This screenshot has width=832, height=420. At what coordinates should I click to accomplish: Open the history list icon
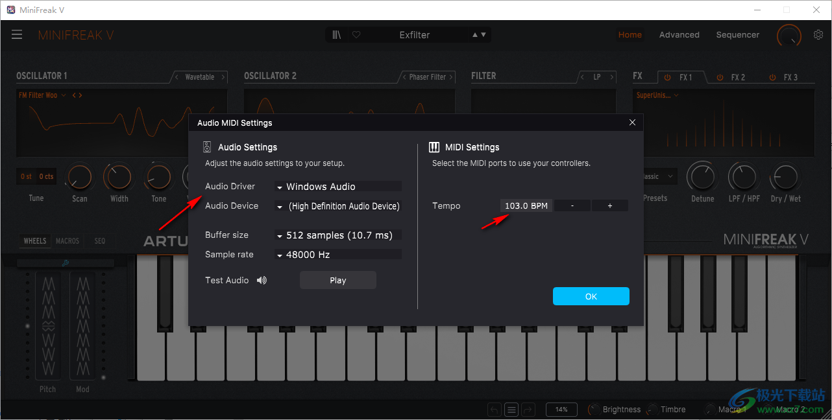click(x=511, y=410)
